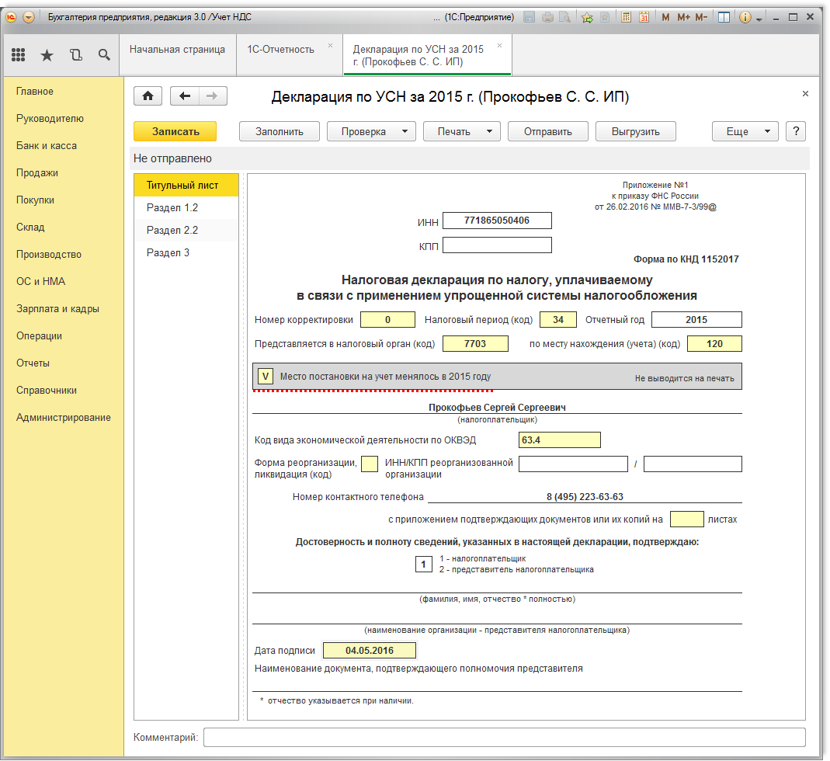Open the history icon in the tools panel
Image resolution: width=830 pixels, height=761 pixels.
75,54
